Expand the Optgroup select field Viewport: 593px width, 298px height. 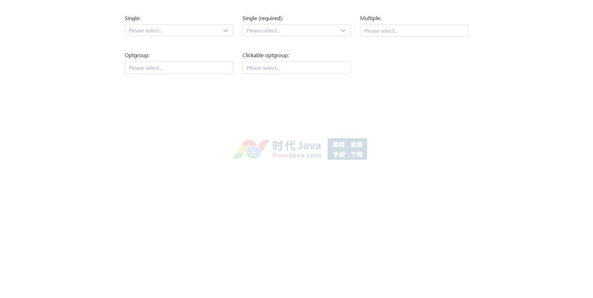tap(179, 68)
